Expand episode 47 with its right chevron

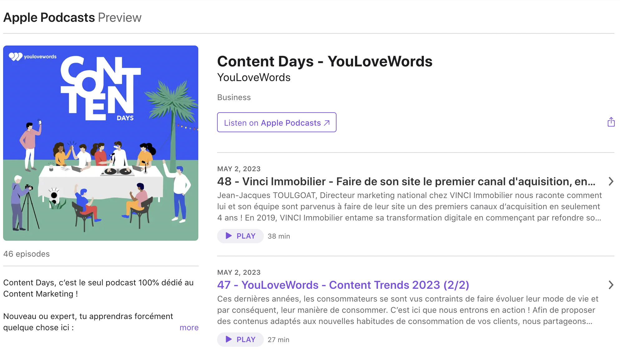[611, 285]
